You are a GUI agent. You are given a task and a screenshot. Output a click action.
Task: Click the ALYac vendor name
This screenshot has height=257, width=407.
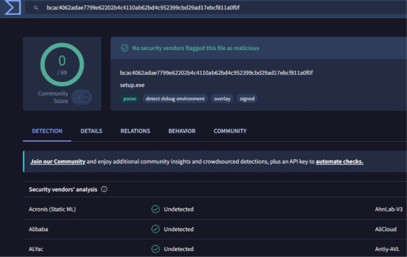click(x=36, y=250)
